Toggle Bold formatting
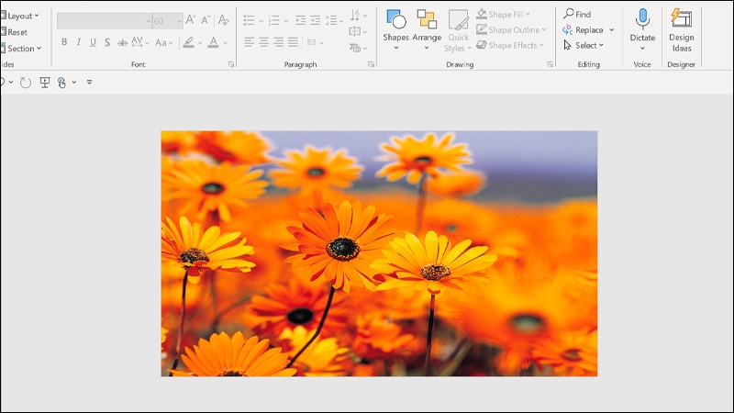Viewport: 734px width, 413px height. pos(64,42)
